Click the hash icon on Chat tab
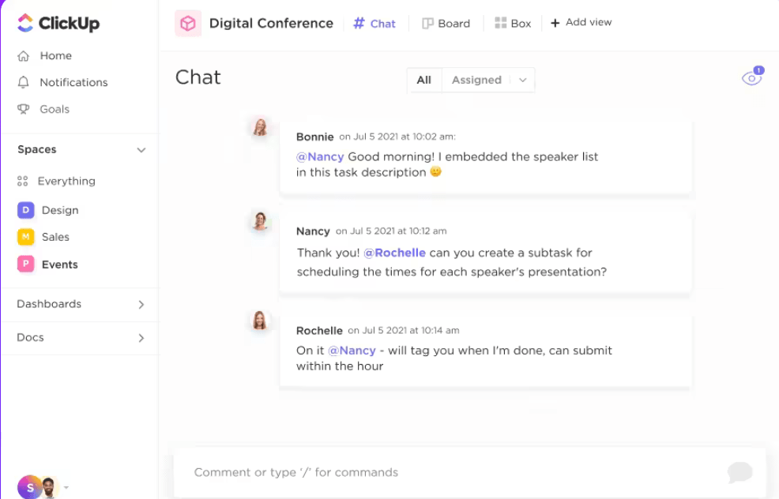Screen dimensions: 779x499 click(x=359, y=24)
